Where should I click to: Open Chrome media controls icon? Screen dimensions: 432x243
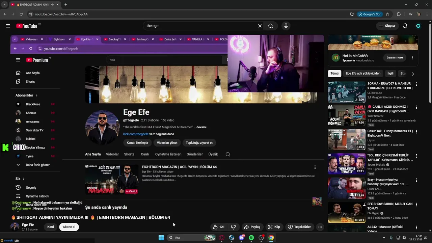click(x=411, y=14)
